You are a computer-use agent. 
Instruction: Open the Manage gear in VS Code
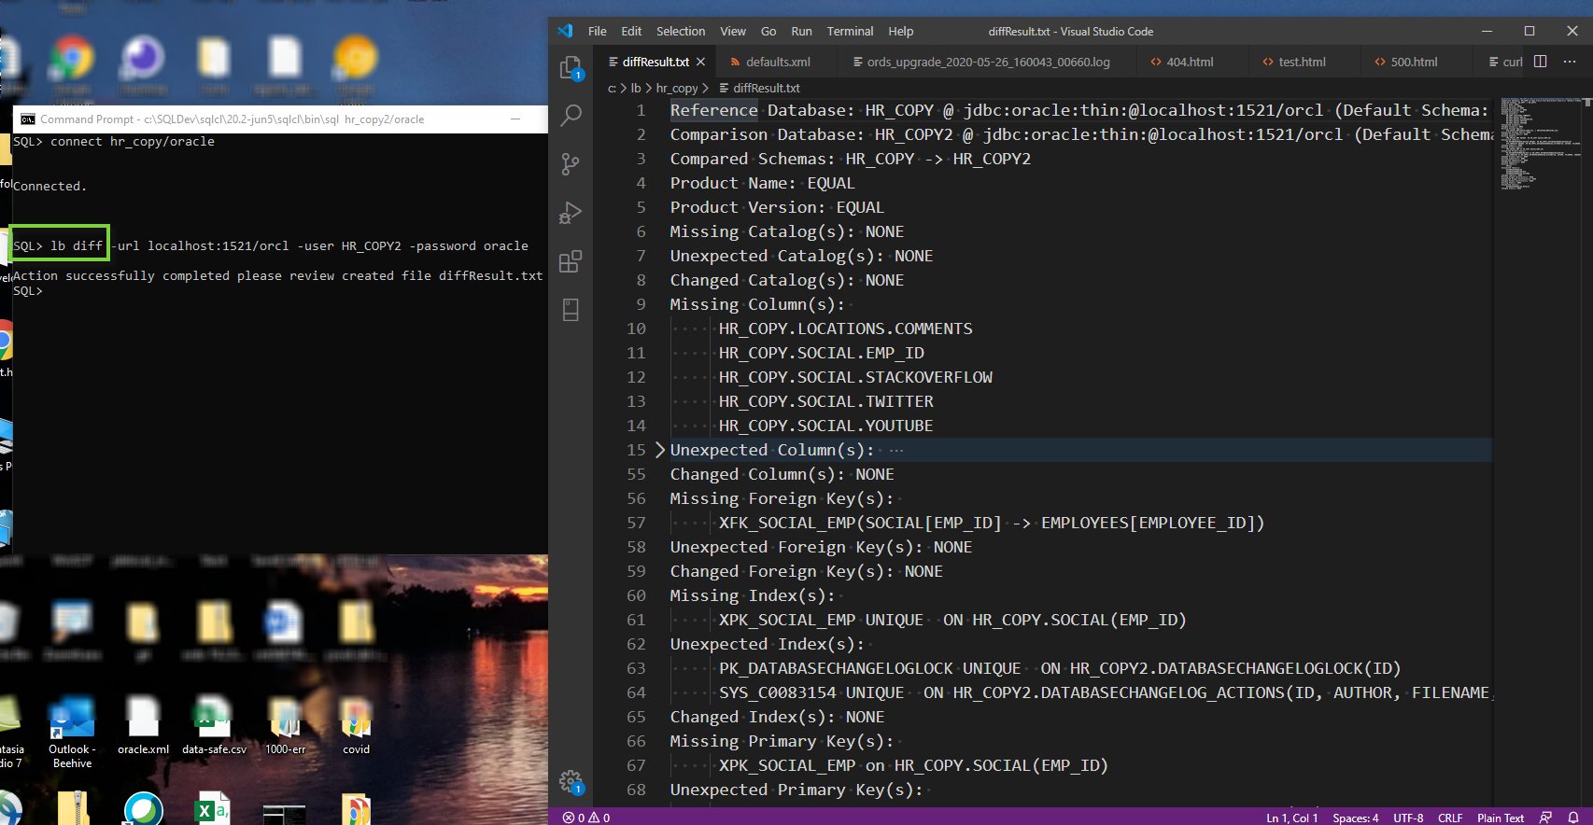[571, 782]
